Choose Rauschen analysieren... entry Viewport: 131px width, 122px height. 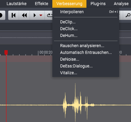(x=86, y=46)
